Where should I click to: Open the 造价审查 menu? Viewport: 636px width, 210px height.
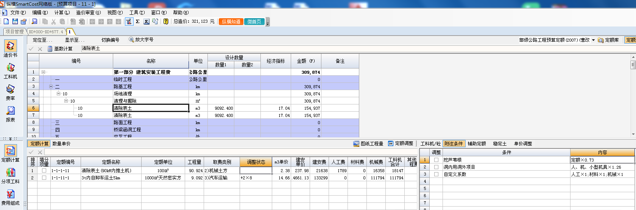tap(88, 12)
